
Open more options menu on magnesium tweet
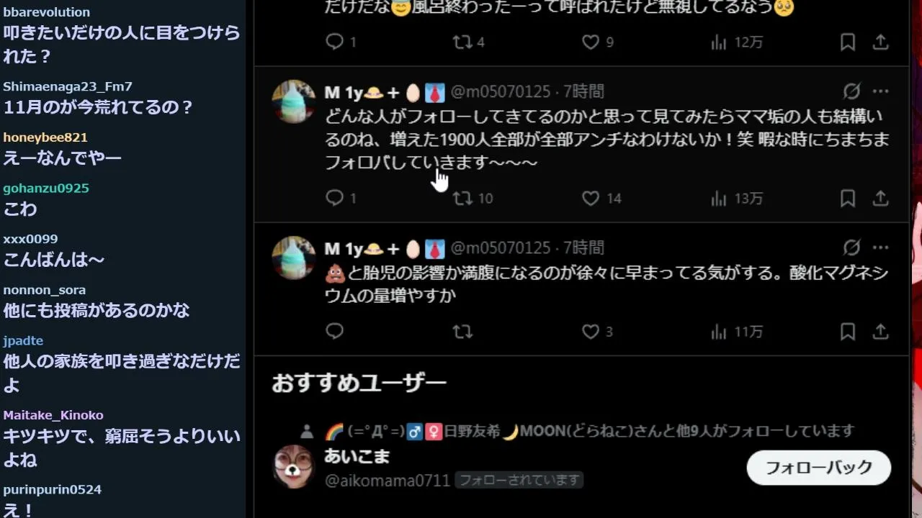[x=880, y=247]
